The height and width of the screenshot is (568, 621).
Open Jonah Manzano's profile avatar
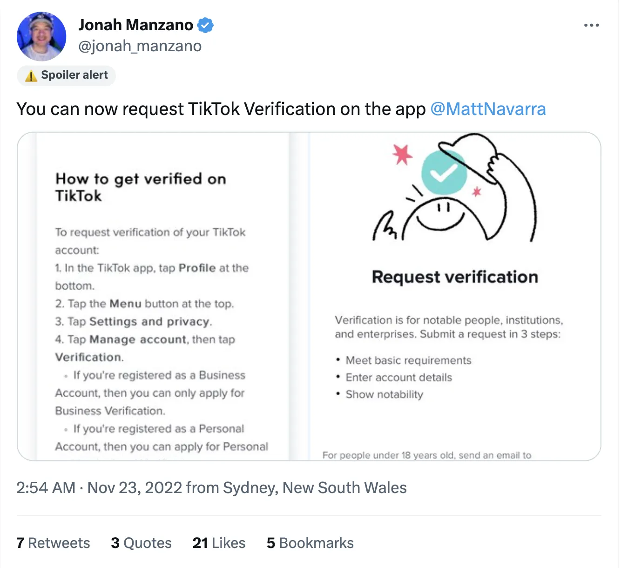pos(41,36)
